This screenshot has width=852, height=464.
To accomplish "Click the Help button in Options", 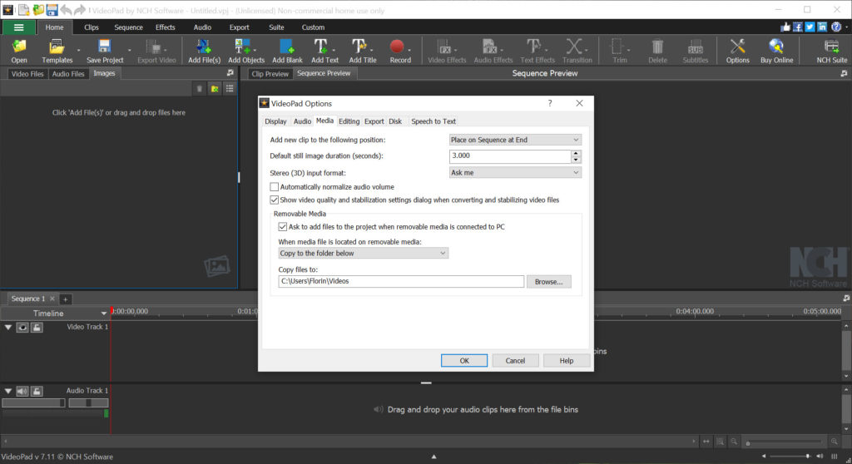I will click(566, 360).
